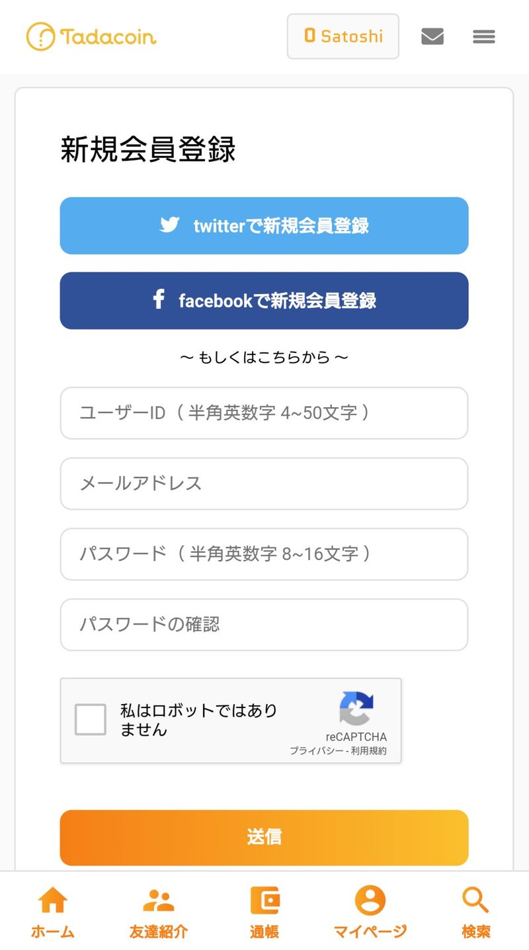Screen dimensions: 529x950
Task: Submit the form with 送信 button
Action: tap(264, 838)
